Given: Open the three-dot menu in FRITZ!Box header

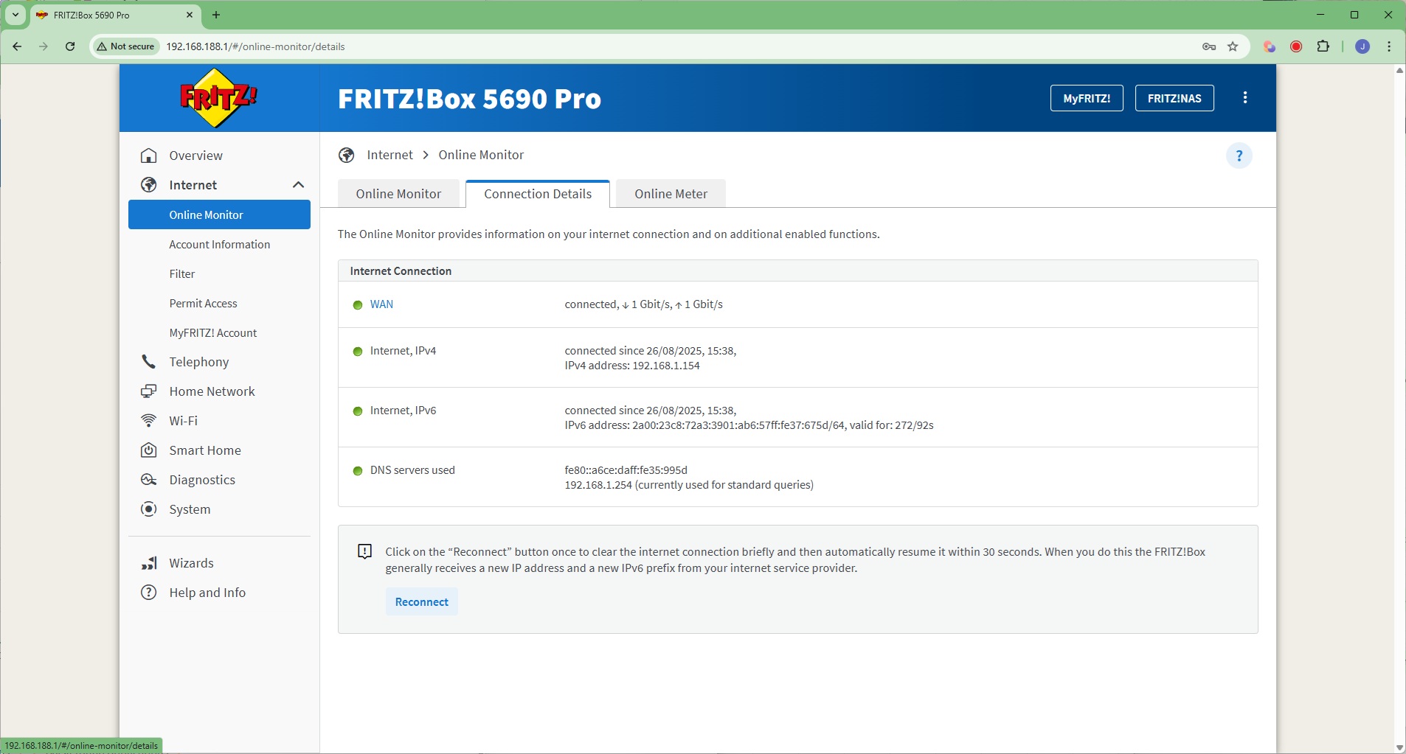Looking at the screenshot, I should 1245,98.
